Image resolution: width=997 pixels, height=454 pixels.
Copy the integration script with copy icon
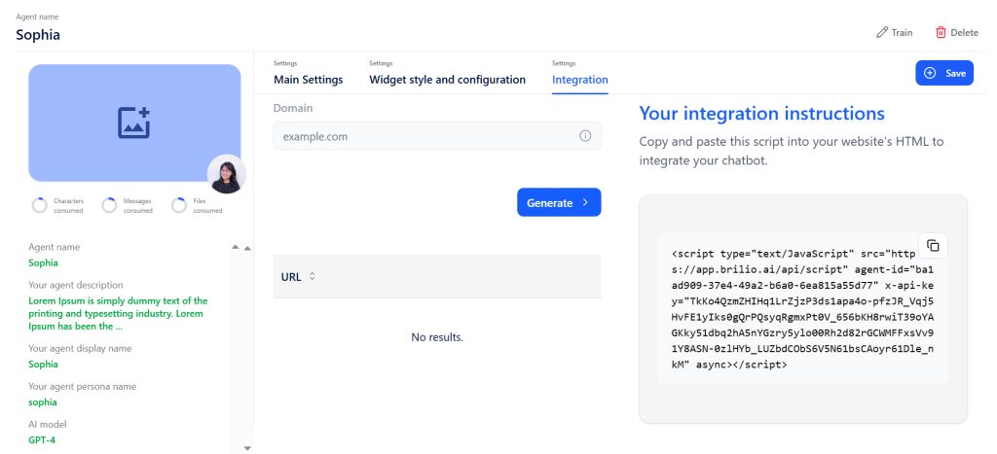(933, 245)
